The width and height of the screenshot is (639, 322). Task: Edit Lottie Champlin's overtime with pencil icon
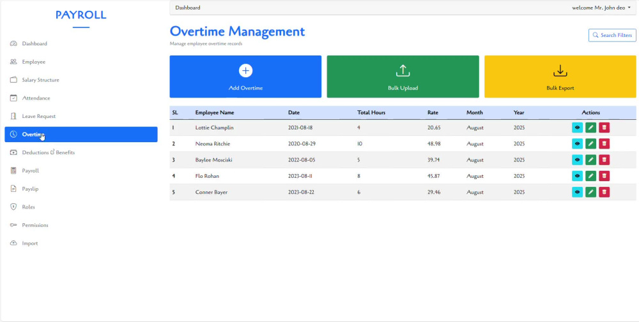click(590, 128)
